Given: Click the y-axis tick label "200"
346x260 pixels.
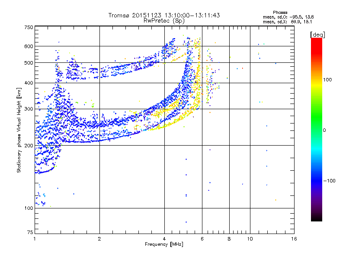Looking at the screenshot, I should click(x=29, y=146).
